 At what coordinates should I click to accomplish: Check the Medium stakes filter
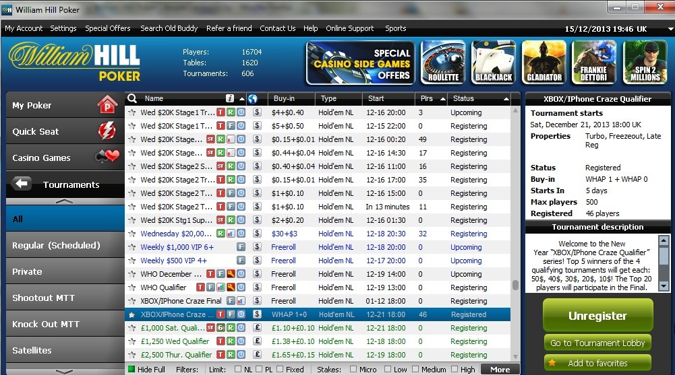[x=415, y=369]
